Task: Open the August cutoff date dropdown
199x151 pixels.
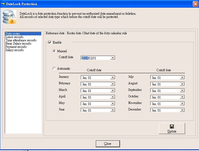Action: tap(182, 84)
